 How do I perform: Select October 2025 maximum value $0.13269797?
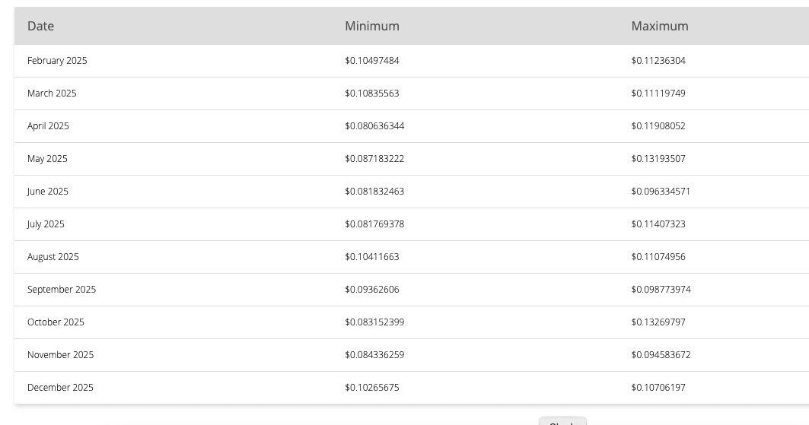click(658, 322)
